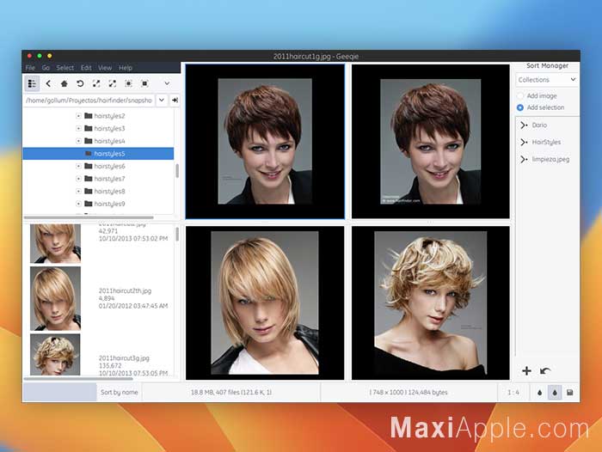The width and height of the screenshot is (602, 452).
Task: Expand the hairstyles8 folder
Action: pyautogui.click(x=78, y=191)
